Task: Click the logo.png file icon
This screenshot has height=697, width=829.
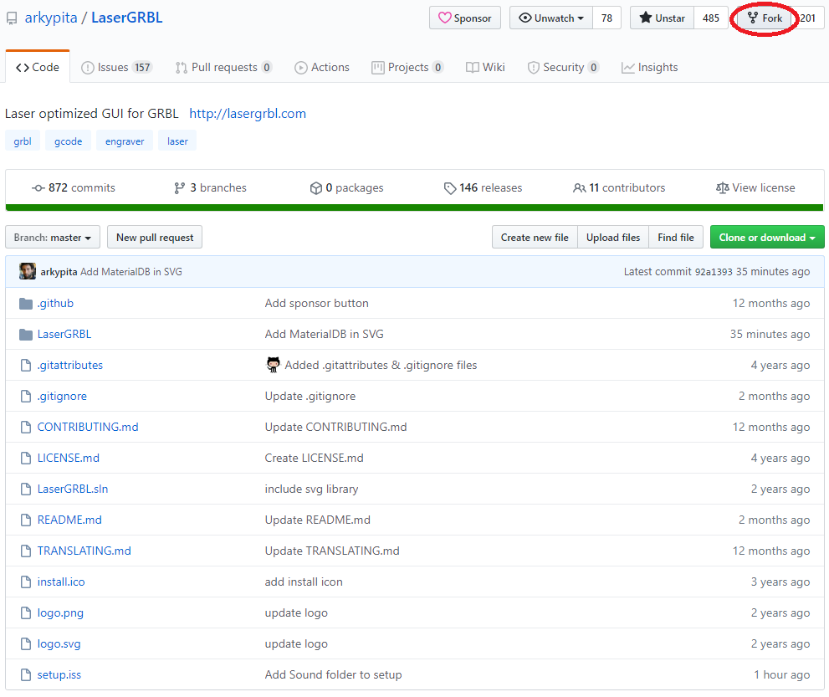Action: pos(26,613)
